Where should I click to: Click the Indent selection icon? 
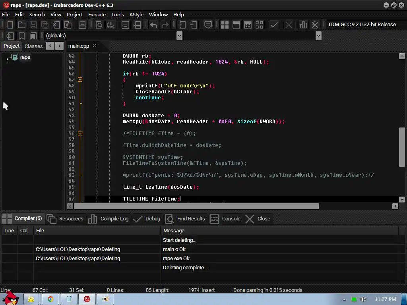point(182,25)
